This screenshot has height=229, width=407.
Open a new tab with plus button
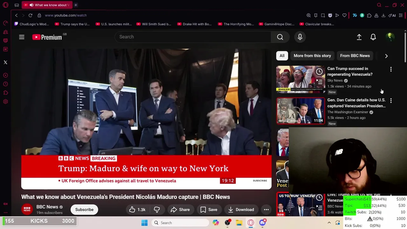[x=76, y=5]
